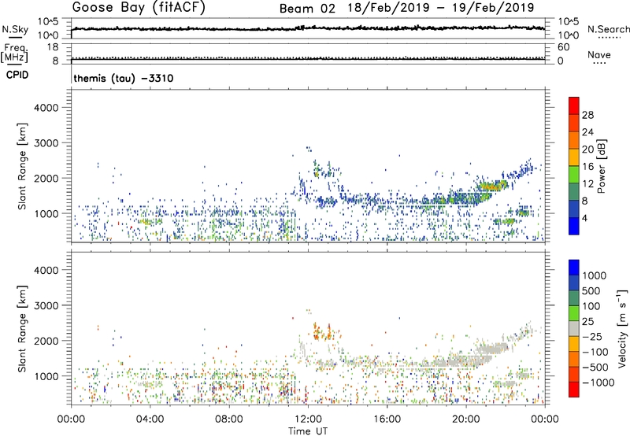Pick the bright blue bottom power colorbar segment
Screen dimensions: 630x436
pos(574,226)
